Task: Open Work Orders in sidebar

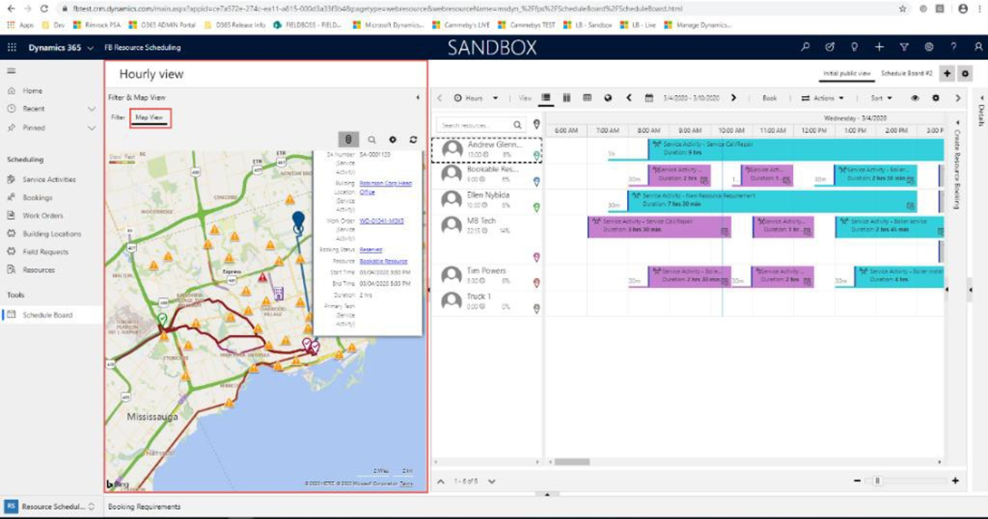Action: [43, 216]
